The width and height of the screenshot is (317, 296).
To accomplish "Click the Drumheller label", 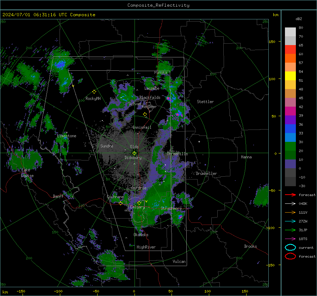I will (x=206, y=174).
